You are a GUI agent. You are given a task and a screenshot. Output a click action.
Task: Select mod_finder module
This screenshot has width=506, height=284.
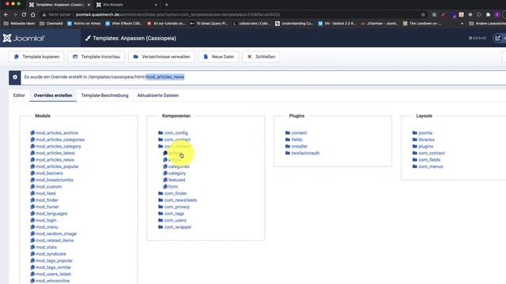[44, 200]
